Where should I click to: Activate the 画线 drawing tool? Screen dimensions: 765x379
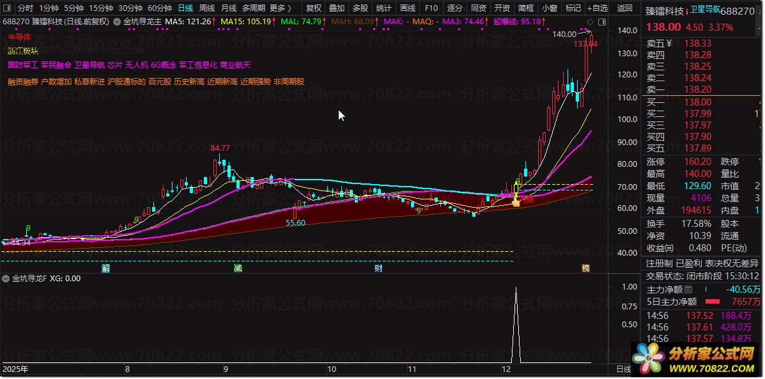[x=408, y=8]
